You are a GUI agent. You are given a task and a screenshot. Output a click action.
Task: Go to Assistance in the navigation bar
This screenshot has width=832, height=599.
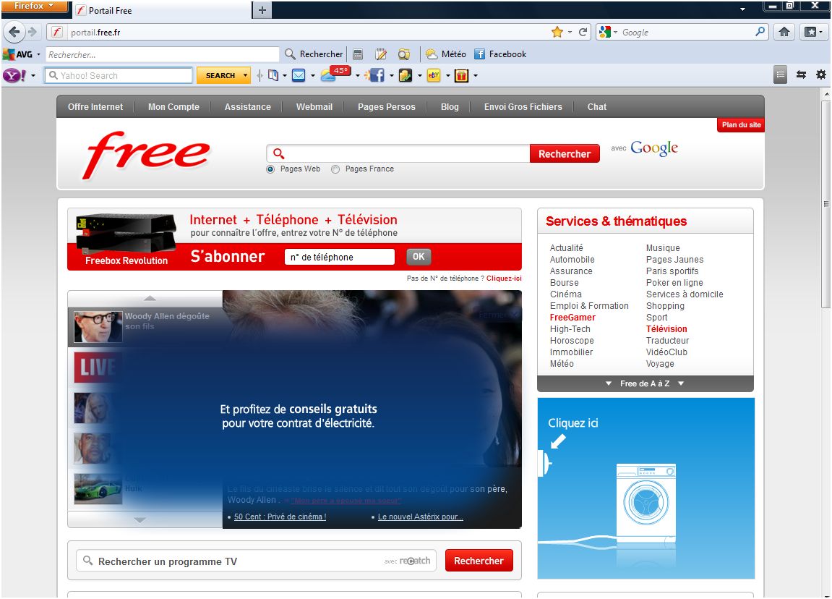(247, 106)
